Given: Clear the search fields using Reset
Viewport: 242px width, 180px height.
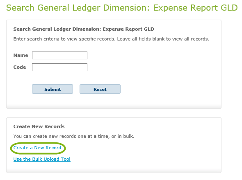Looking at the screenshot, I should 100,89.
